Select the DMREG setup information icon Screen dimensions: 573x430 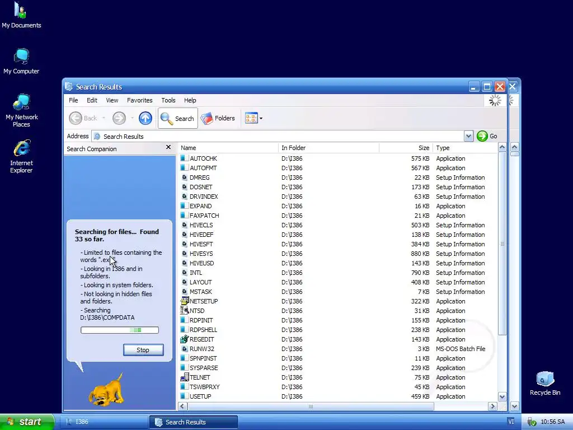pyautogui.click(x=184, y=177)
